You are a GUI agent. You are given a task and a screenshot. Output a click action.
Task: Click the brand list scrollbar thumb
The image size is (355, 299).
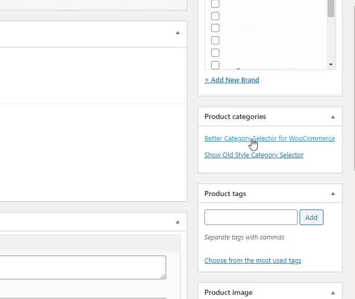coord(331,8)
